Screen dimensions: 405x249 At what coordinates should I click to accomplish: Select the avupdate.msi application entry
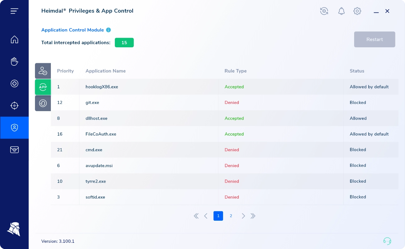pos(99,166)
